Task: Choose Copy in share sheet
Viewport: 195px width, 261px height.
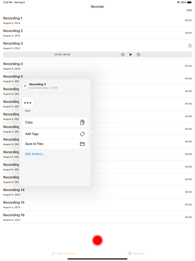Action: click(x=55, y=122)
